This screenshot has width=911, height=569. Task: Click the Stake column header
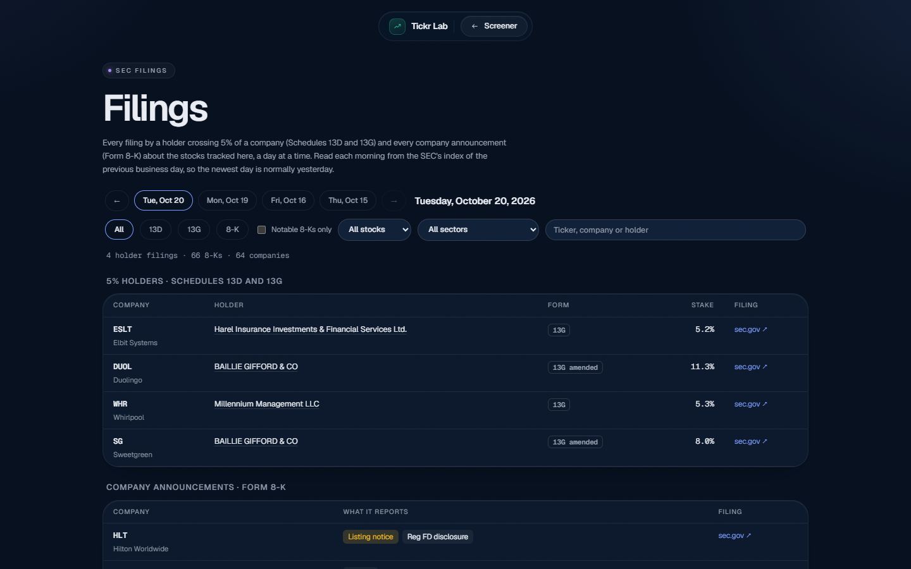click(702, 305)
